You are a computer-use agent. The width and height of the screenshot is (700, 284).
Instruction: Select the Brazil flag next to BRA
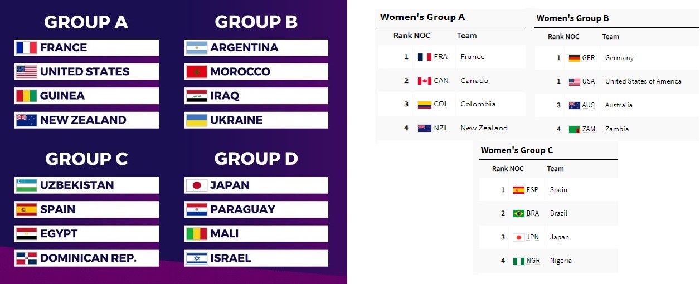click(x=519, y=213)
